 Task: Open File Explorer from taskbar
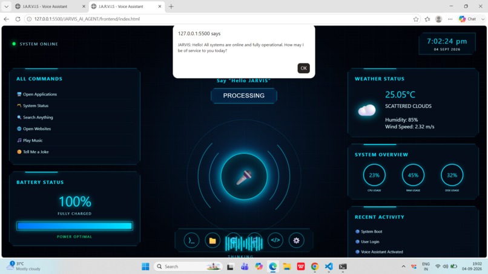click(286, 267)
